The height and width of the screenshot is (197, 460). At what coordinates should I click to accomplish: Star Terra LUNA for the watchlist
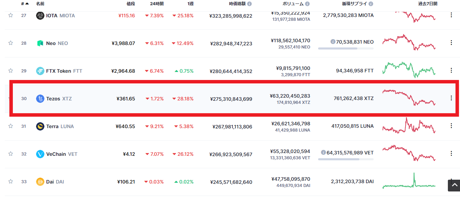point(11,126)
